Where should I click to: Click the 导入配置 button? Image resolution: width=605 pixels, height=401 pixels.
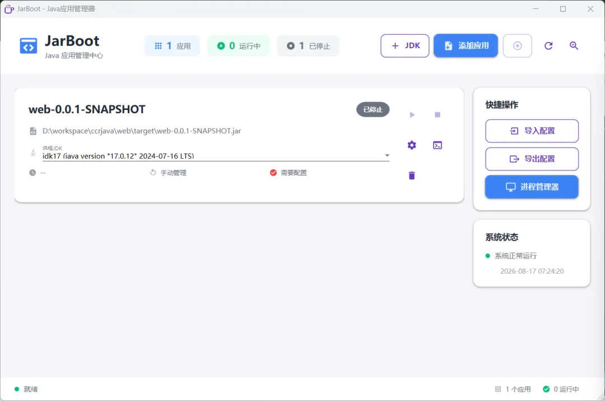pos(532,131)
